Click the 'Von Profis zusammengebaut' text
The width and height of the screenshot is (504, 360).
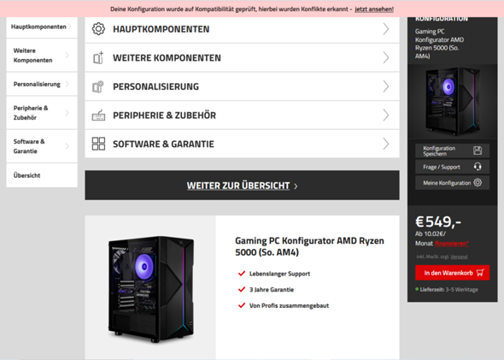pyautogui.click(x=289, y=305)
